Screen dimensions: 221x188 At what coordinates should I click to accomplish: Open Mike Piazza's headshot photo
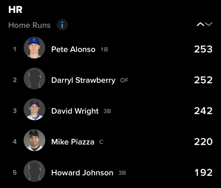(x=34, y=140)
